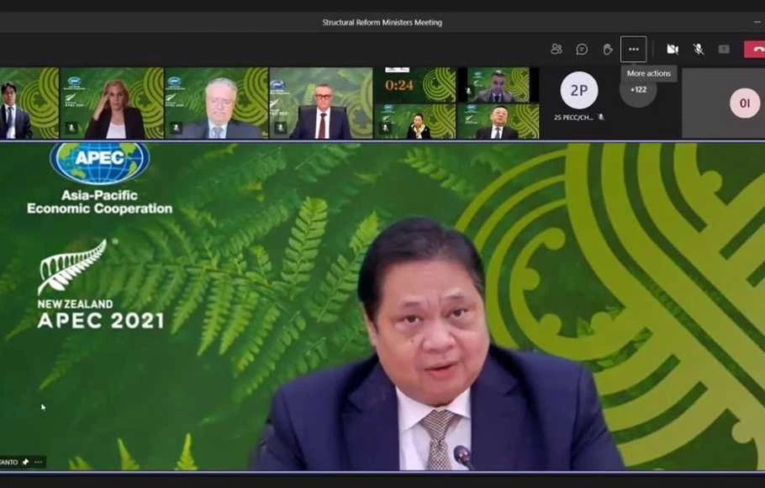
Task: Turn on your camera
Action: pyautogui.click(x=674, y=49)
